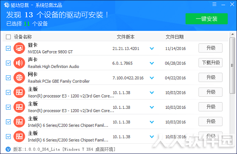Expand version dropdown for 7.100.0422.2016

[152, 78]
